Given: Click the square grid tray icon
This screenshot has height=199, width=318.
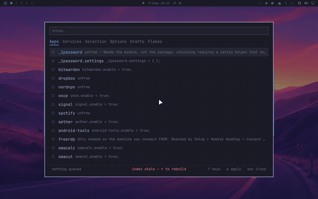Looking at the screenshot, I should pyautogui.click(x=272, y=3).
